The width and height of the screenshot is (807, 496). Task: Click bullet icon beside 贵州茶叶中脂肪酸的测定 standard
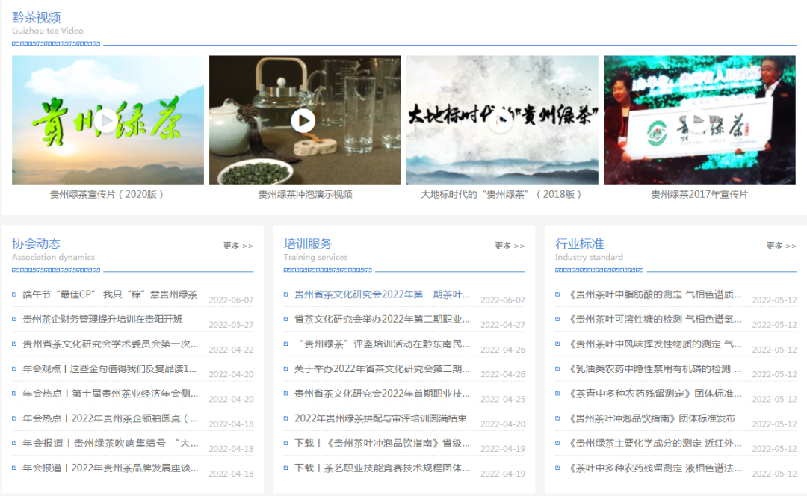tap(557, 294)
